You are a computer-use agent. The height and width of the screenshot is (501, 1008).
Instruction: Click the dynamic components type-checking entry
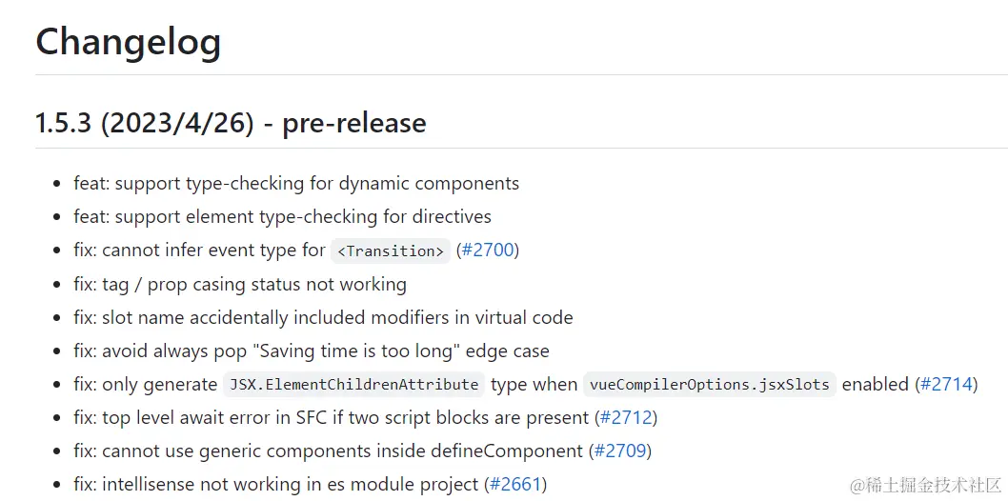pyautogui.click(x=296, y=184)
